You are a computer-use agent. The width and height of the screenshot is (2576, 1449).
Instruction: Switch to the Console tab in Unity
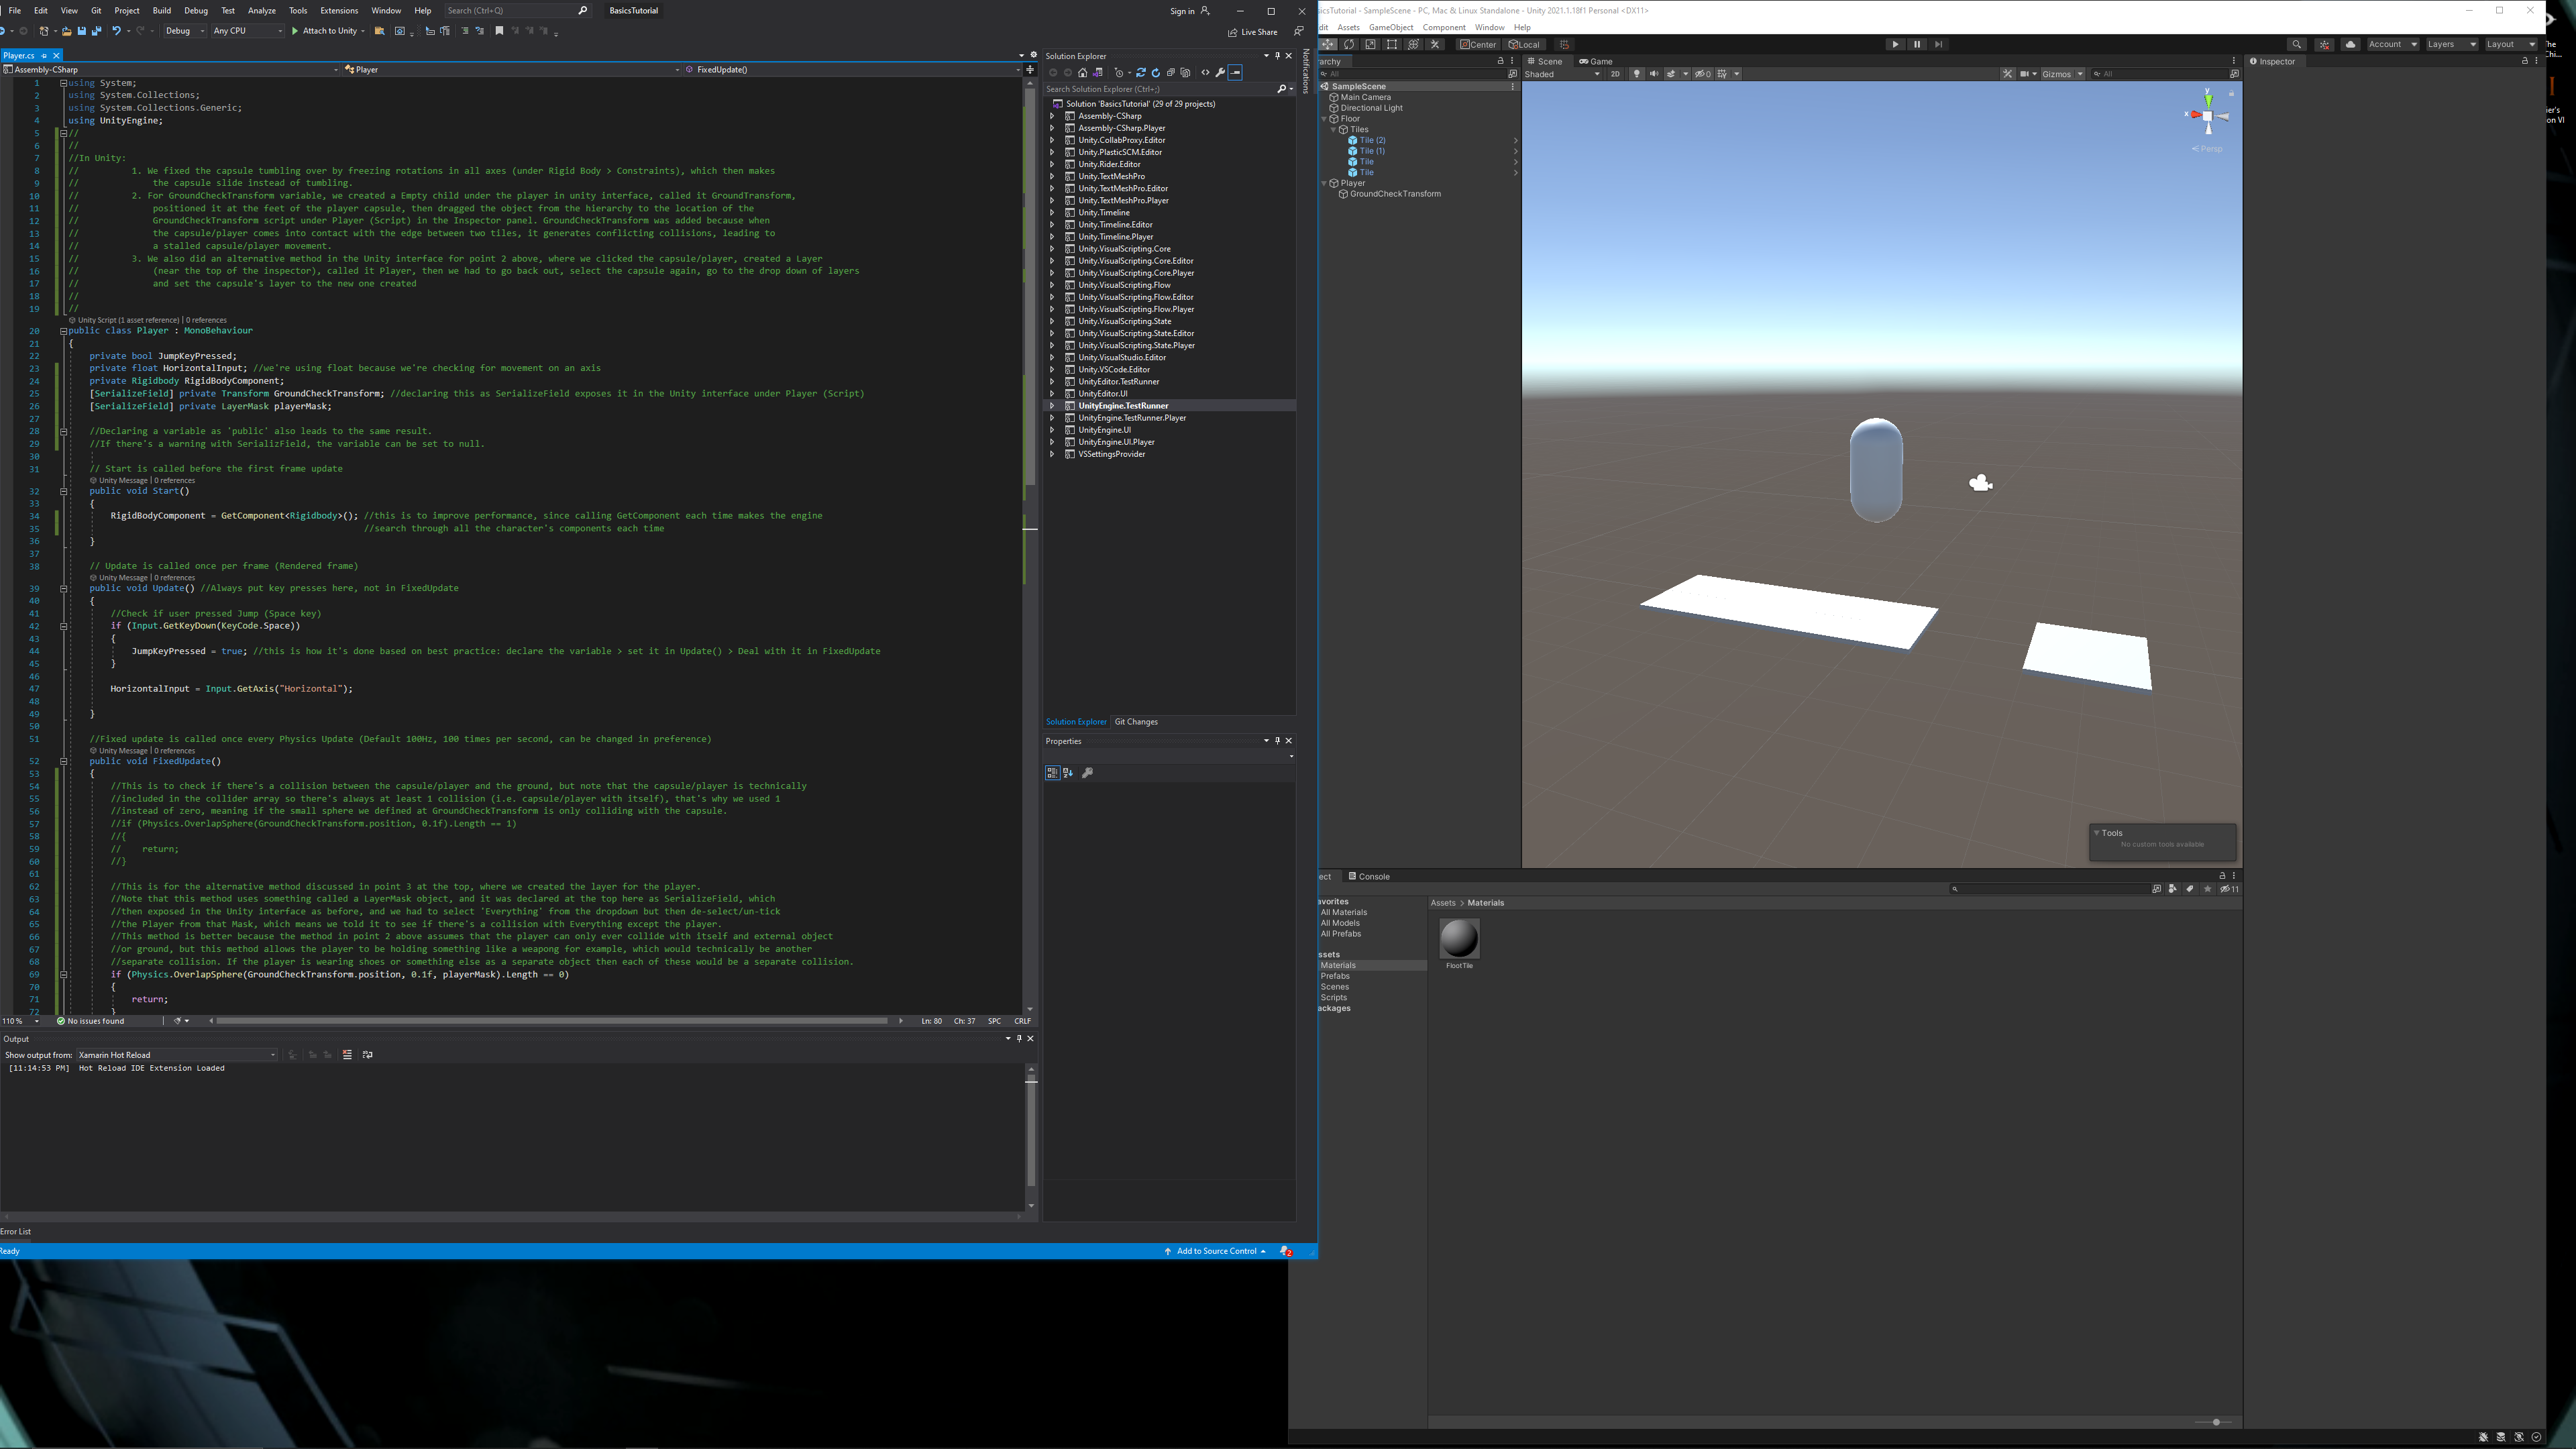pos(1369,877)
